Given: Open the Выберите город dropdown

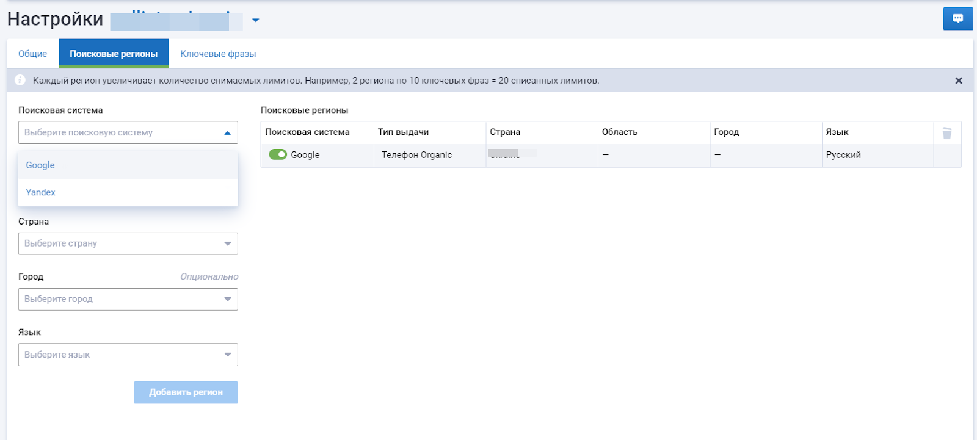Looking at the screenshot, I should (x=128, y=299).
